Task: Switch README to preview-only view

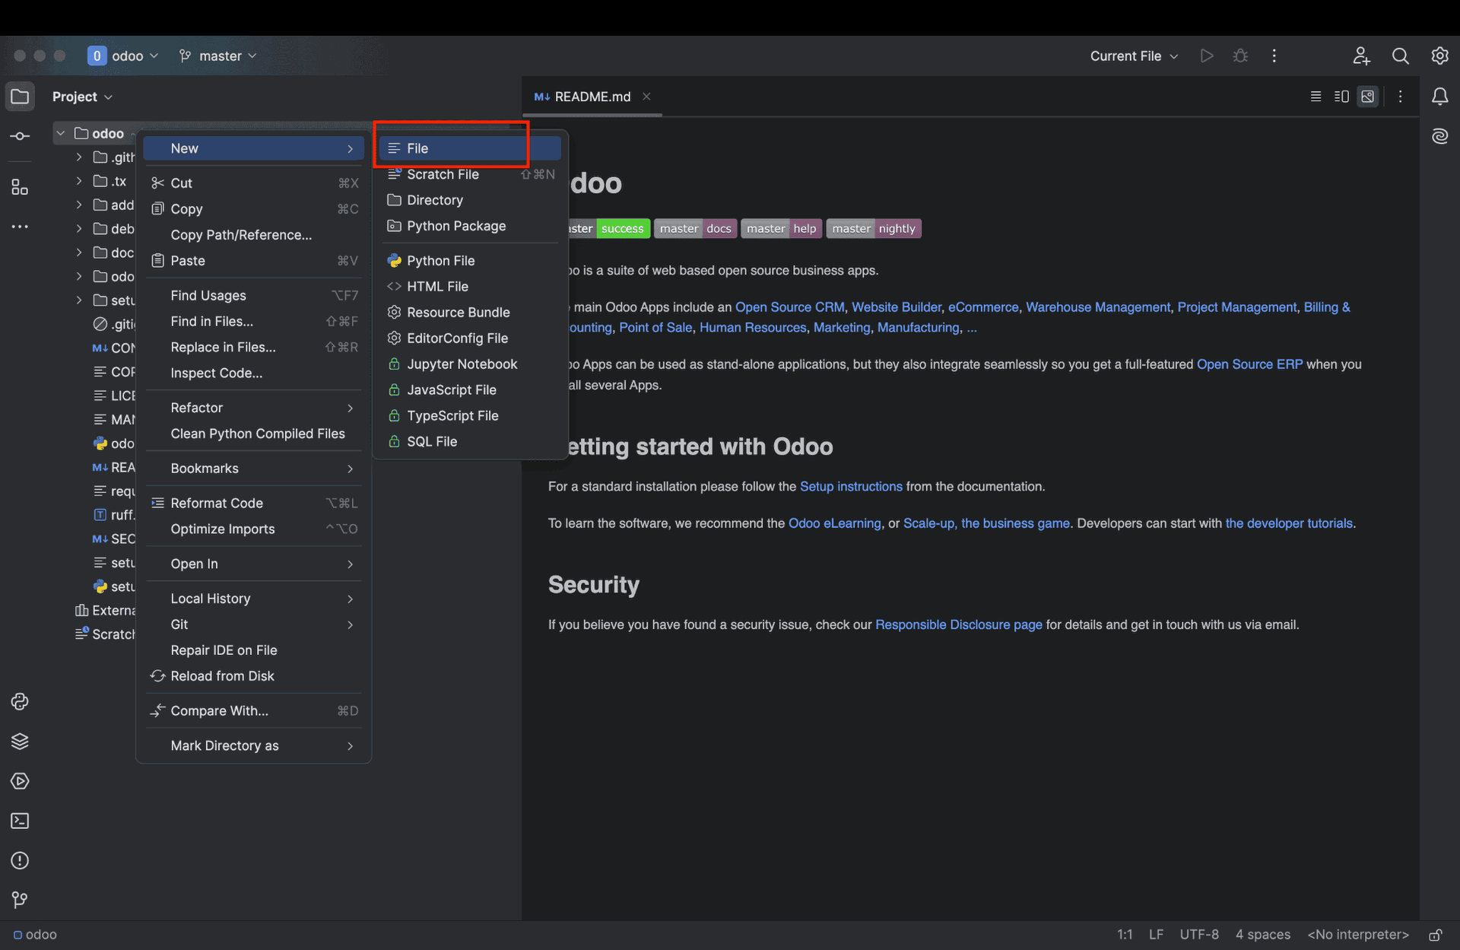Action: pos(1368,97)
